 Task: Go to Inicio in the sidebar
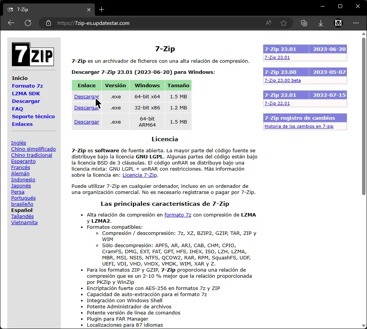20,78
